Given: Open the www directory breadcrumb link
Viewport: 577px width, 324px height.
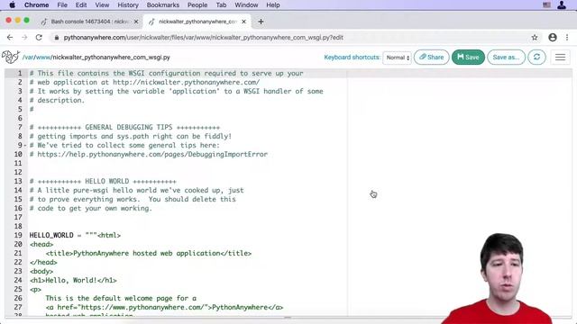Looking at the screenshot, I should tap(42, 58).
